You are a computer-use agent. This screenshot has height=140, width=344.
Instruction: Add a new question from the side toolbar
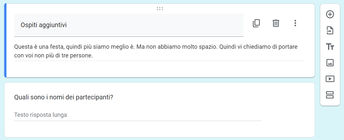tap(330, 14)
